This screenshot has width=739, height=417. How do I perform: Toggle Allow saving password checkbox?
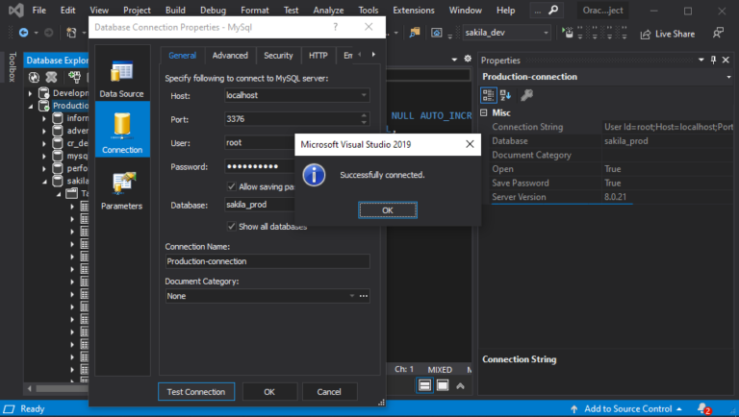coord(231,185)
